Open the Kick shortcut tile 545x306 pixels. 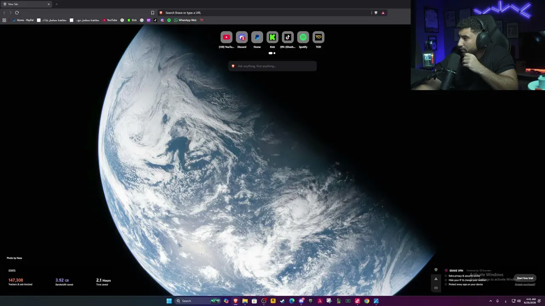coord(272,37)
